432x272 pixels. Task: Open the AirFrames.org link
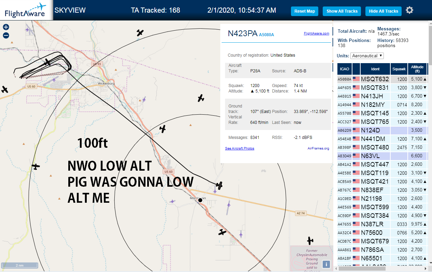pyautogui.click(x=318, y=148)
